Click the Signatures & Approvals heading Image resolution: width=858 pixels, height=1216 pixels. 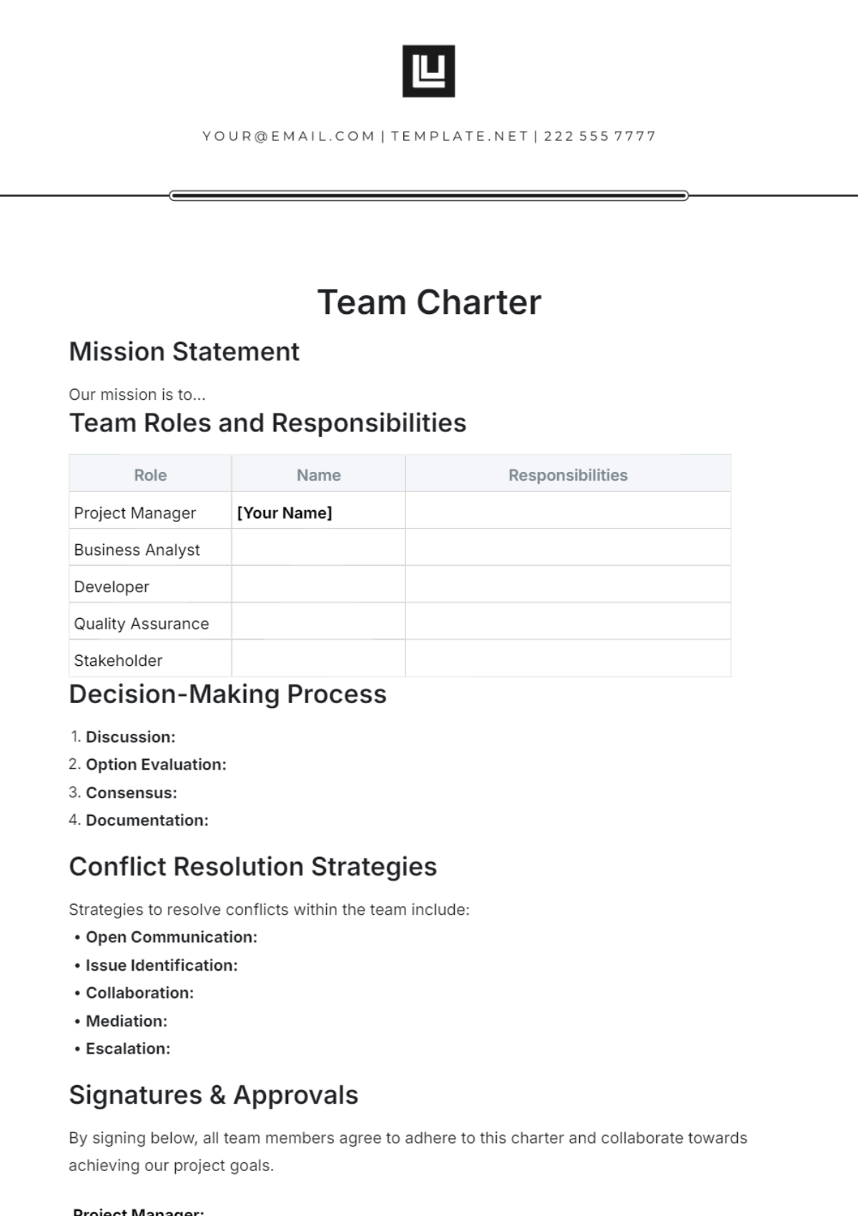[x=213, y=1095]
